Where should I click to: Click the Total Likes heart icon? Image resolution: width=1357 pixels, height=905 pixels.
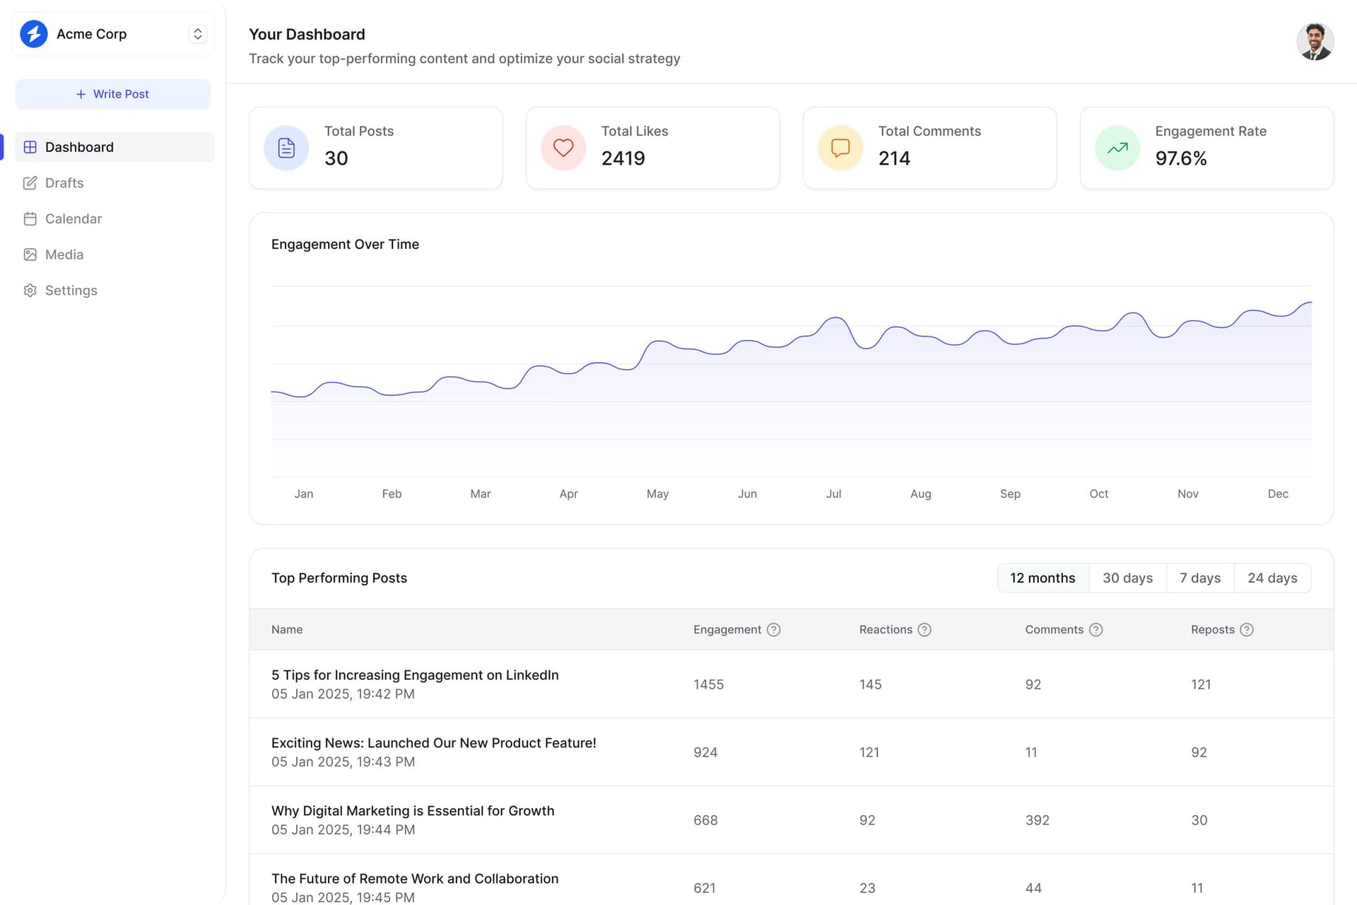563,148
